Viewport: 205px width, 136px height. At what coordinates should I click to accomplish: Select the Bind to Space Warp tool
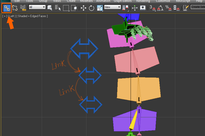[23, 8]
